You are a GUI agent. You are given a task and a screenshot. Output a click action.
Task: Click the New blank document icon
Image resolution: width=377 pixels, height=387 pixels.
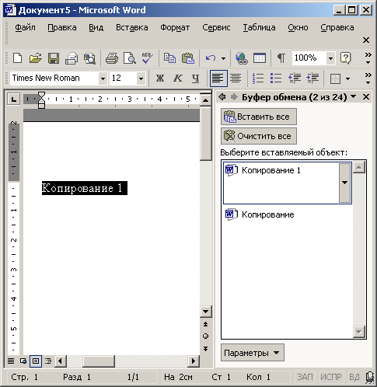point(17,58)
